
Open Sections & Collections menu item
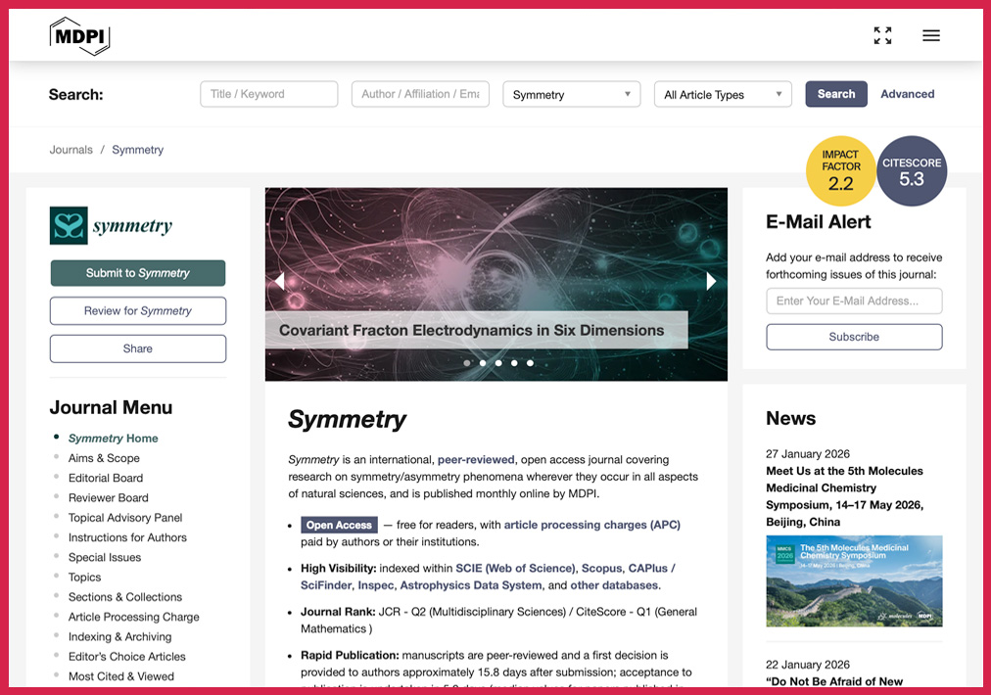(125, 597)
